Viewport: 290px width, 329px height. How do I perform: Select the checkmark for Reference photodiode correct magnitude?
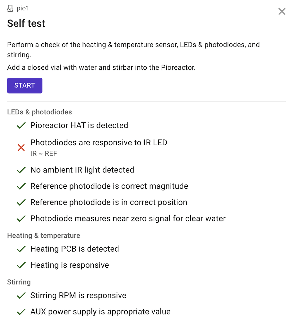pyautogui.click(x=21, y=186)
